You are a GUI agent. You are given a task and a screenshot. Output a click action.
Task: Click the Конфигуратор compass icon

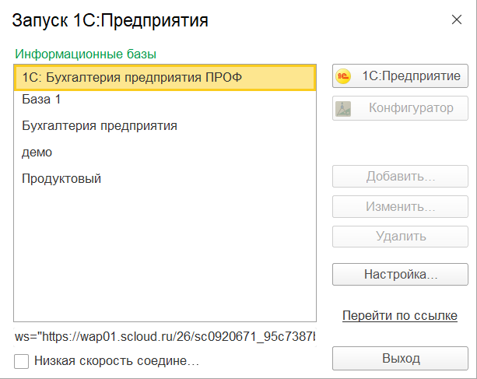coord(343,109)
